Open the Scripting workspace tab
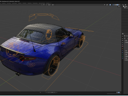The height and width of the screenshot is (96, 128). pyautogui.click(x=48, y=3)
